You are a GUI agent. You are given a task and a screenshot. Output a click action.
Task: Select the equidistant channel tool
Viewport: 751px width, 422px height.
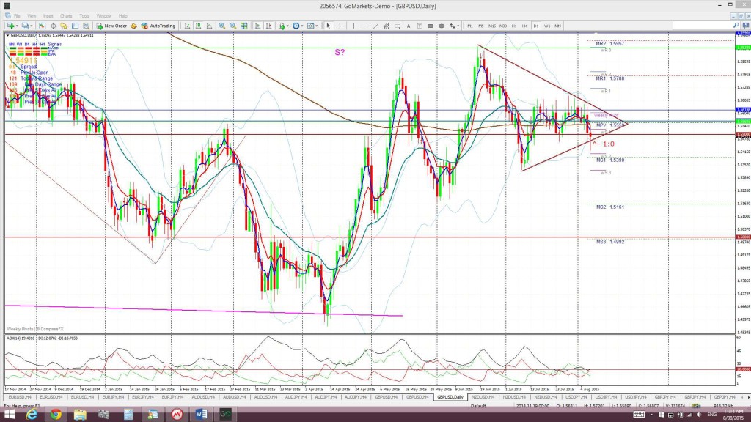coord(387,26)
